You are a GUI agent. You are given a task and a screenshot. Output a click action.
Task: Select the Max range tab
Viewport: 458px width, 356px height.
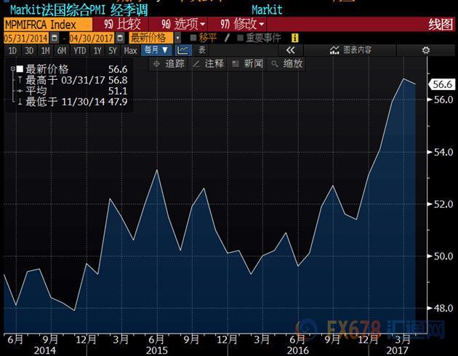click(130, 51)
